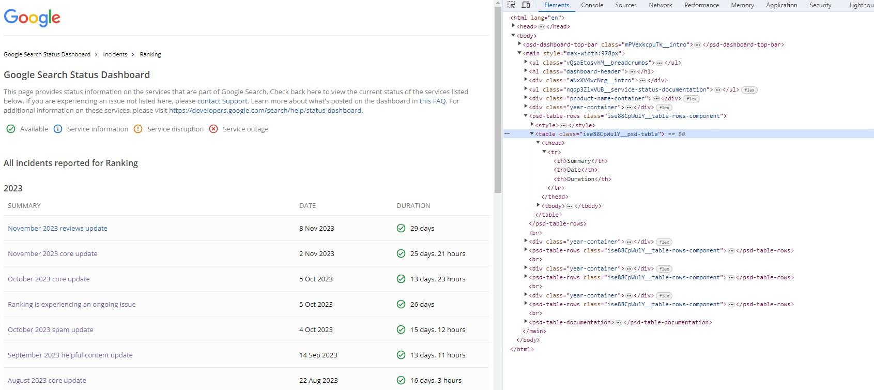Click the status check icon beside 25 days, 21 hours
Viewport: 874px width, 390px height.
[401, 253]
